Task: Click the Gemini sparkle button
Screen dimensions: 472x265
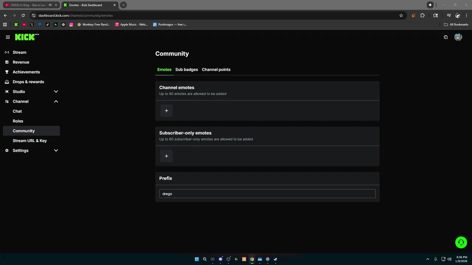Action: click(430, 5)
